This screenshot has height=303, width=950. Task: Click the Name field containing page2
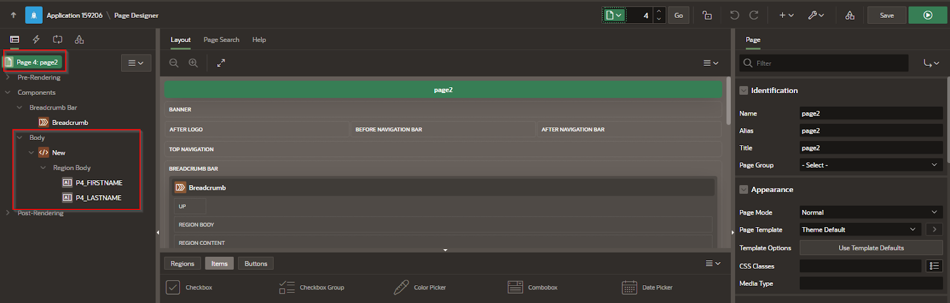[x=871, y=113]
